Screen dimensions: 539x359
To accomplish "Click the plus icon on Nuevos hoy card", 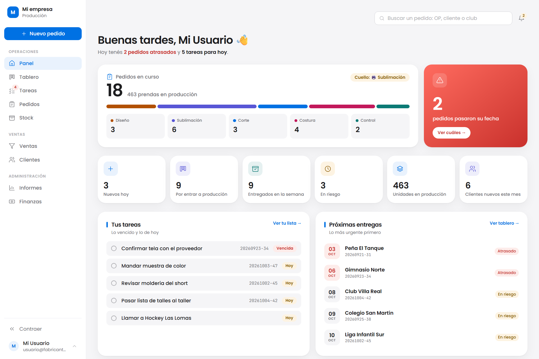I will pos(111,169).
